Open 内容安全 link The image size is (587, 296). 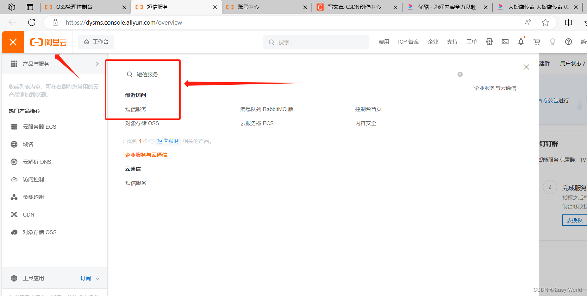(366, 123)
